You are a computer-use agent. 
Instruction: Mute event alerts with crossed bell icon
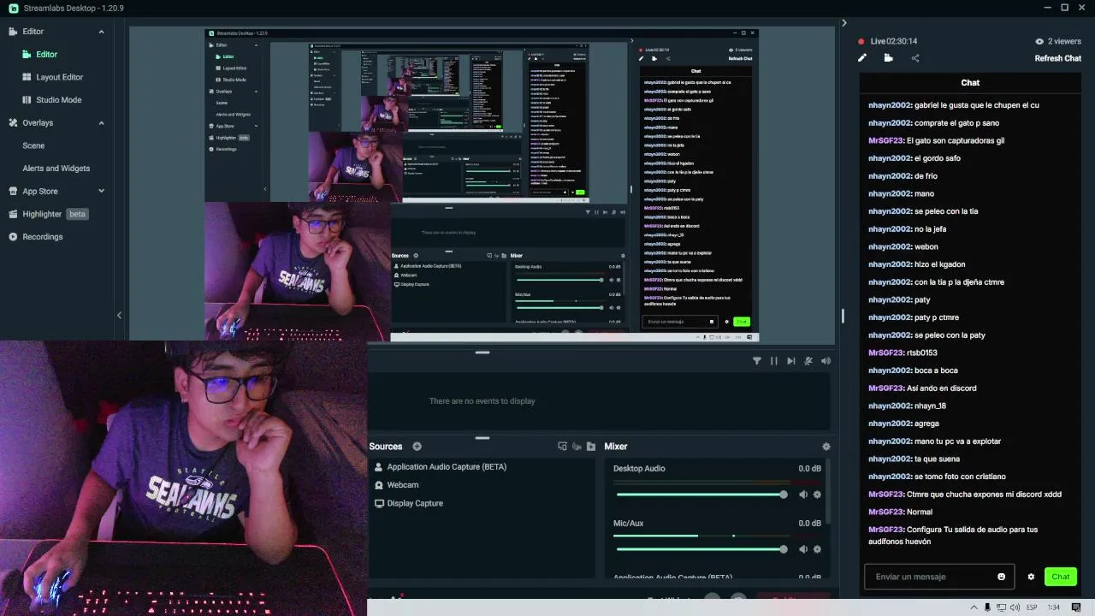coord(808,361)
